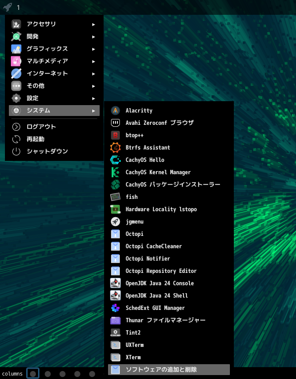Select the システム menu category

coord(54,111)
